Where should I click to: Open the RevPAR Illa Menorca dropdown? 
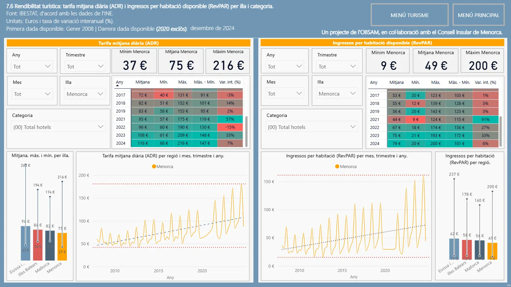[x=337, y=94]
